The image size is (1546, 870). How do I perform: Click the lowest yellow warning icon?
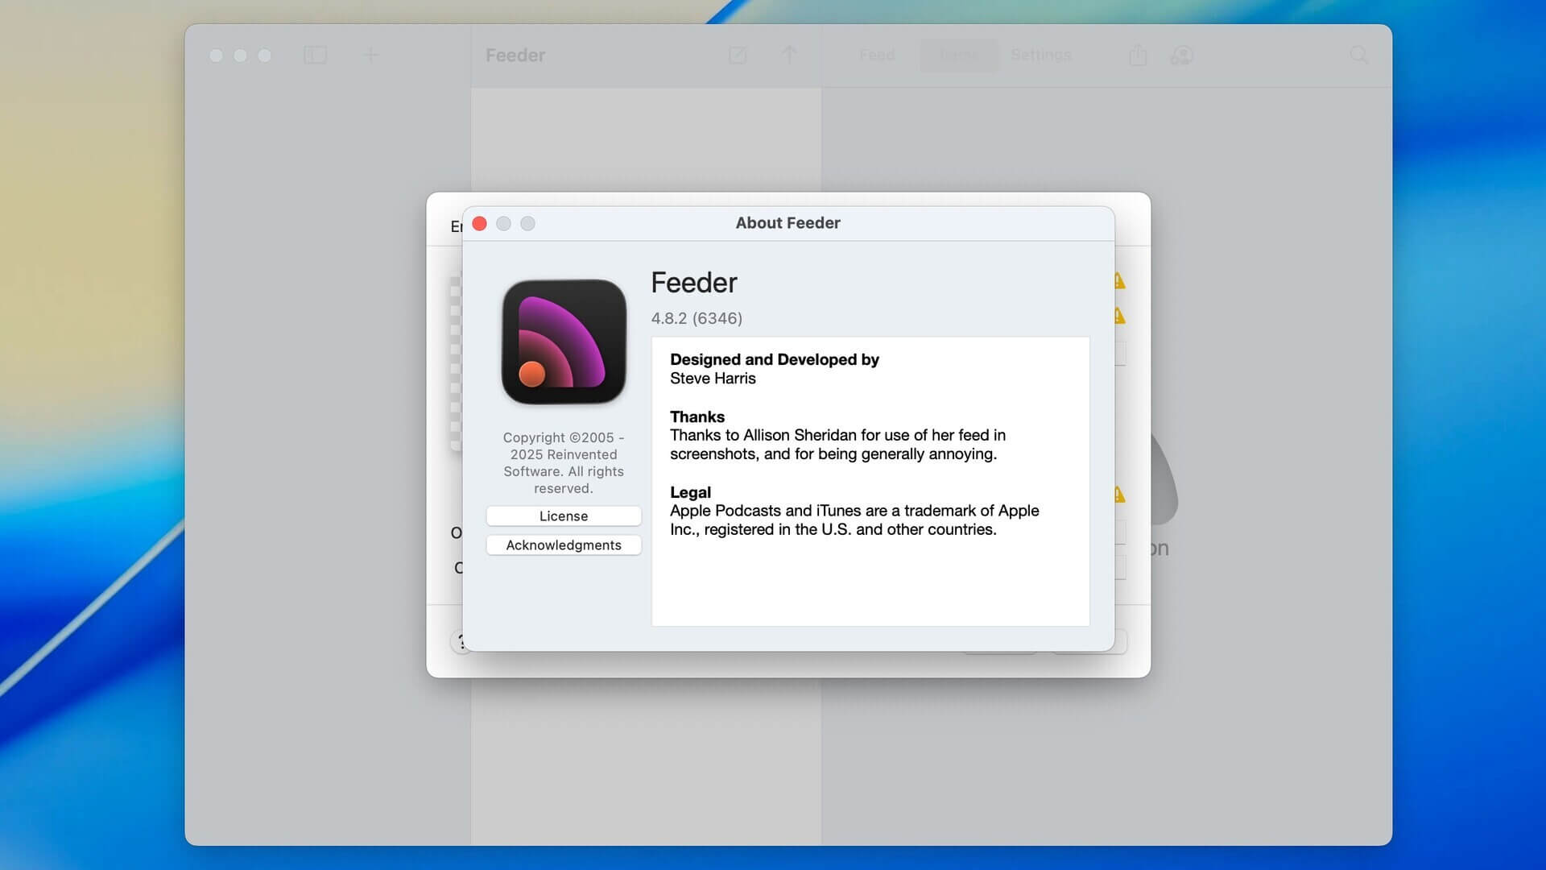pos(1119,495)
